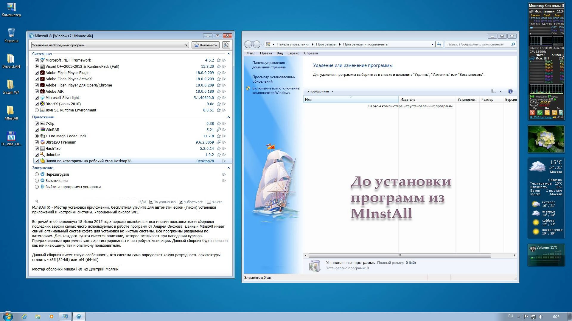The width and height of the screenshot is (572, 321).
Task: Collapse Приложения section
Action: (229, 117)
